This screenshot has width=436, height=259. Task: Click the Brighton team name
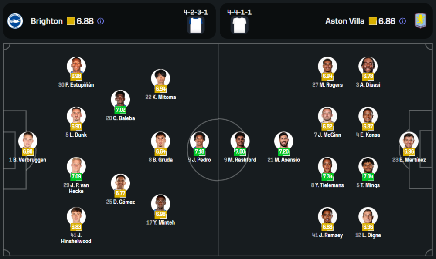[47, 21]
